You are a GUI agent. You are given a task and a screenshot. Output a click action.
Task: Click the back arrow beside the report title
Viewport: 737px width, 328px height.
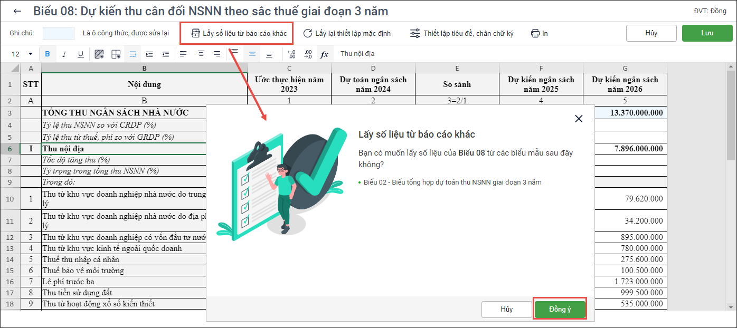pyautogui.click(x=17, y=11)
